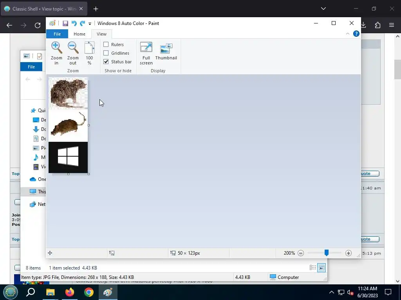Screen dimensions: 401x300
Task: Click the Windows logo image on canvas
Action: (68, 157)
